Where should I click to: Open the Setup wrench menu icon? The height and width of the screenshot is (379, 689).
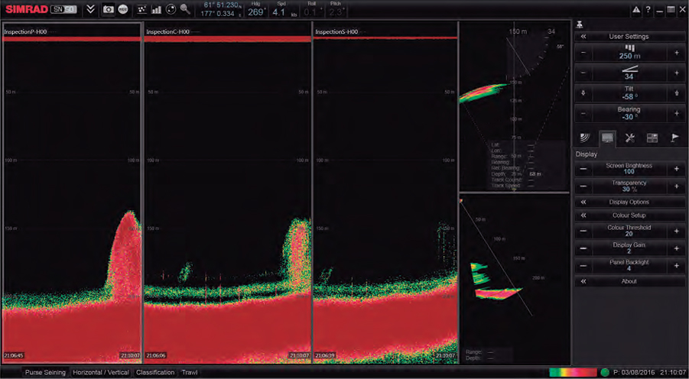pyautogui.click(x=629, y=138)
